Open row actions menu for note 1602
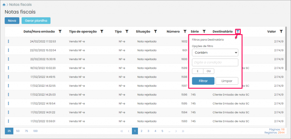The height and width of the screenshot is (139, 291). [9, 42]
